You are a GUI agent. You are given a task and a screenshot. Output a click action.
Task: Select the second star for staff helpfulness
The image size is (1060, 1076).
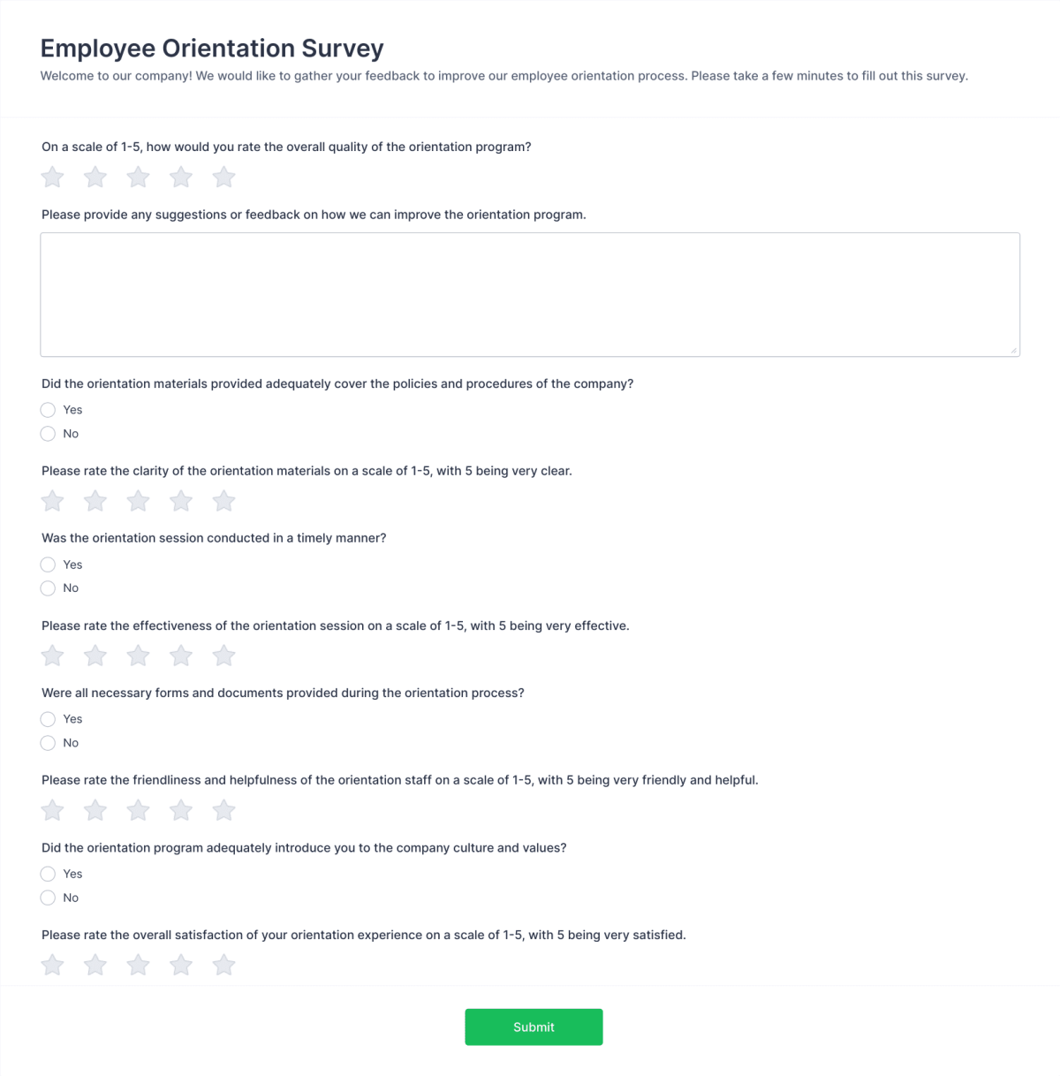pyautogui.click(x=95, y=809)
